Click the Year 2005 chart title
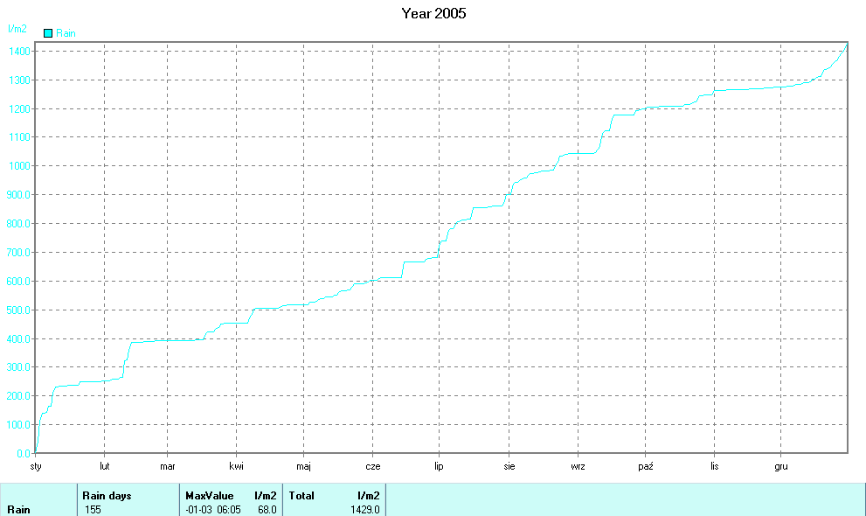 433,13
